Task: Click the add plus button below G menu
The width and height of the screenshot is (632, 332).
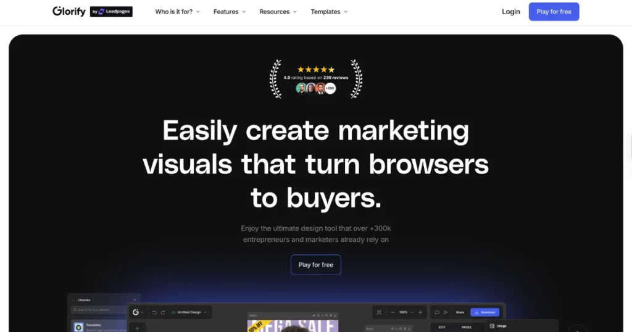Action: 138,328
